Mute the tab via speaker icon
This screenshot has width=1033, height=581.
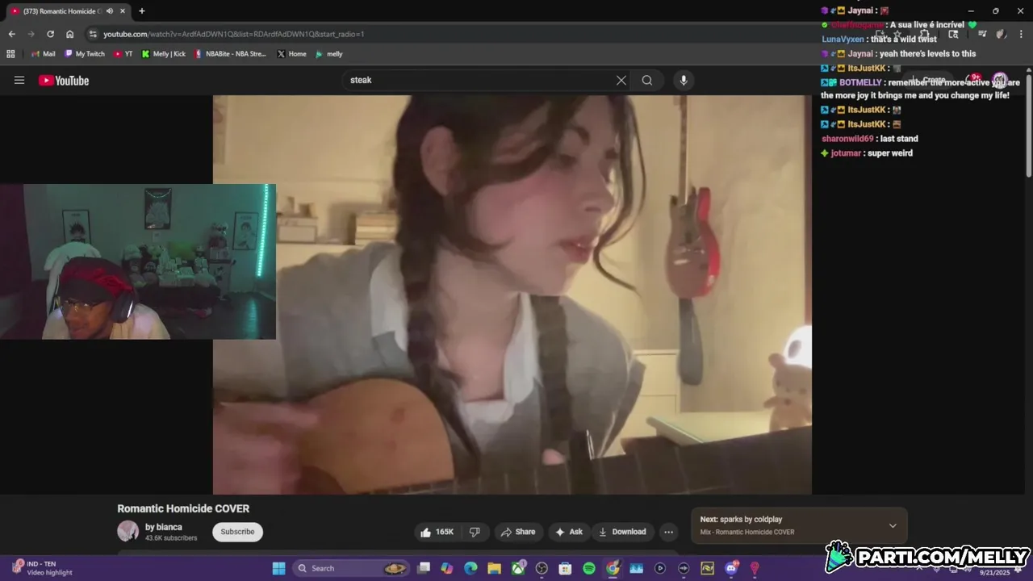pyautogui.click(x=110, y=11)
